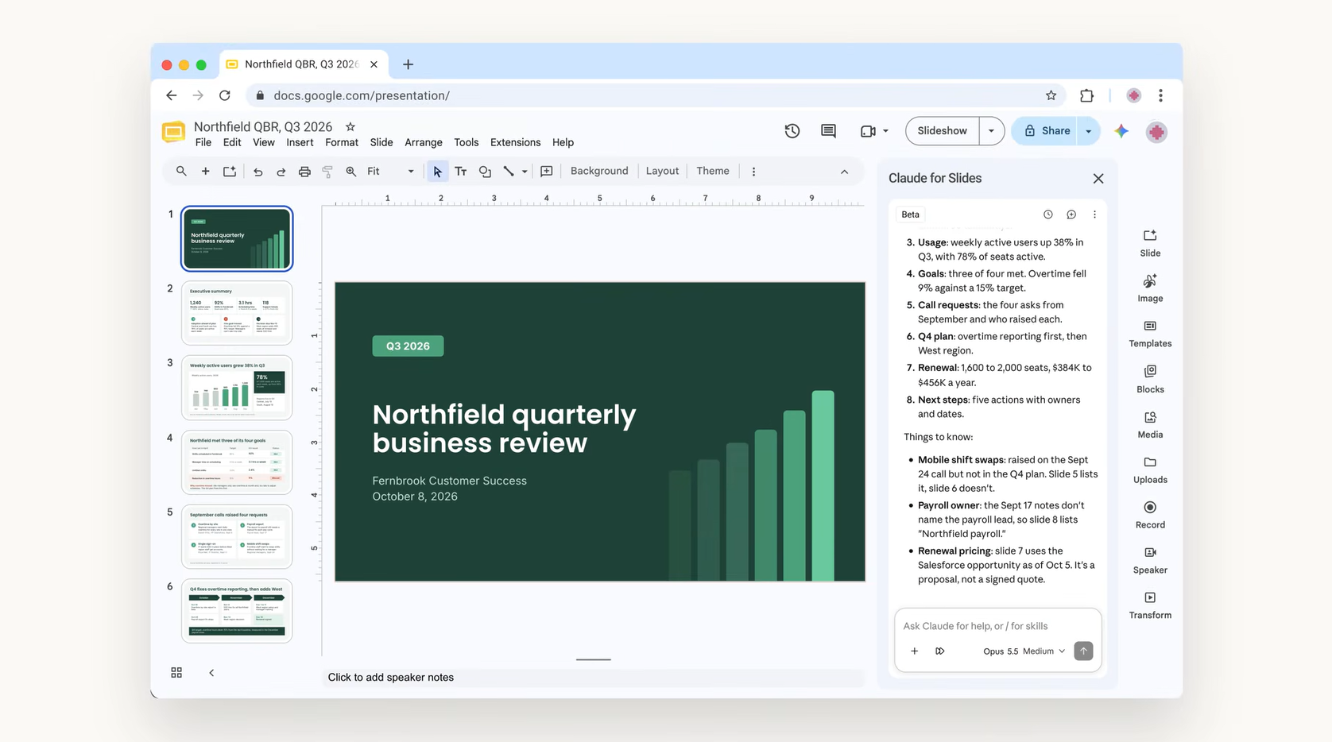Select the Text box tool
This screenshot has height=742, width=1332.
click(460, 172)
